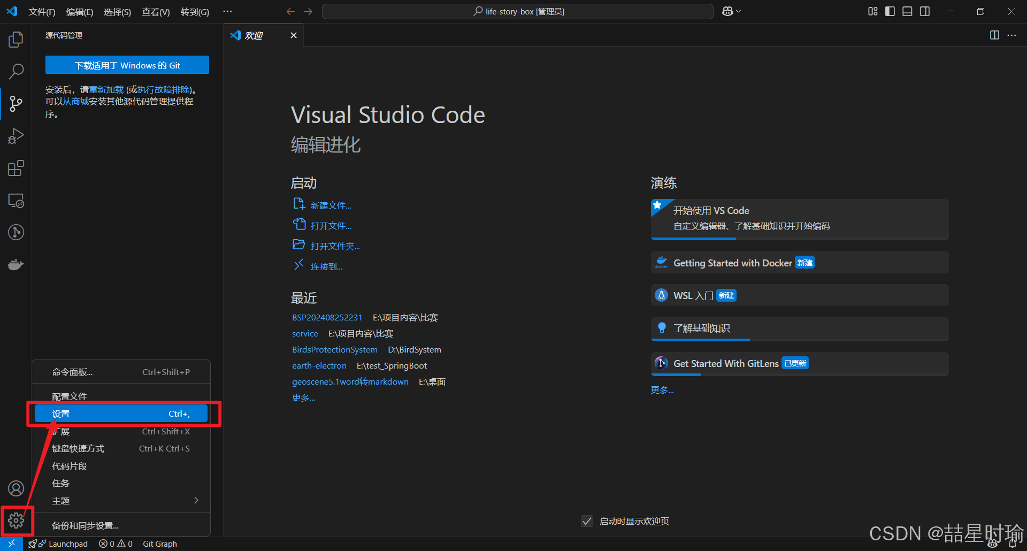
Task: Open the GitLens icon in activity bar
Action: pyautogui.click(x=16, y=232)
